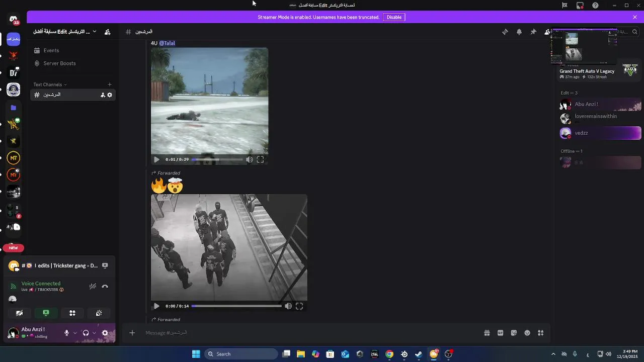644x362 pixels.
Task: Play the 0:14 black-and-white video
Action: point(156,306)
